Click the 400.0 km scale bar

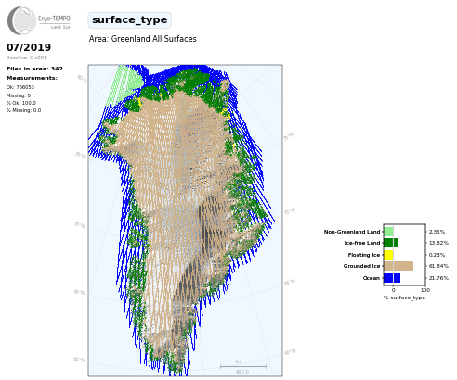pos(243,367)
